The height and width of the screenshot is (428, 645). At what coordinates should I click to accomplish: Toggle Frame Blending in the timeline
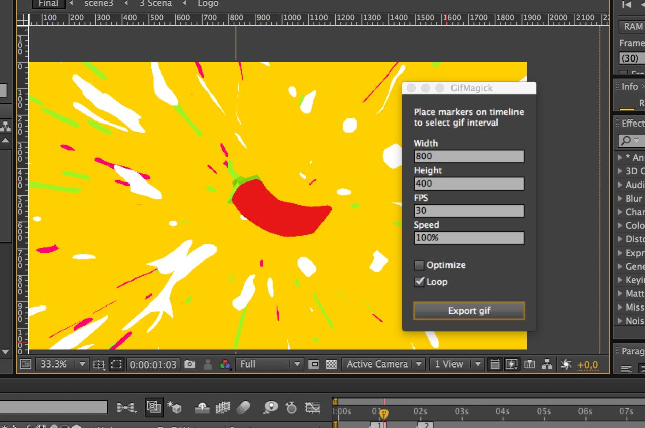coord(223,407)
